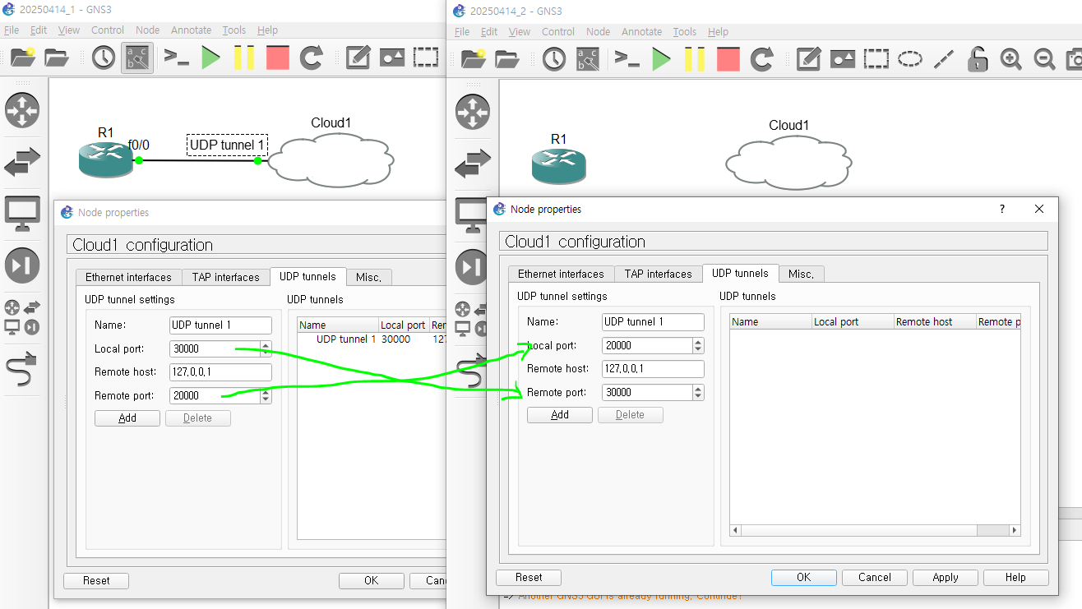The width and height of the screenshot is (1082, 609).
Task: Toggle show interface labels icon in 20250414_2 window
Action: tap(588, 59)
